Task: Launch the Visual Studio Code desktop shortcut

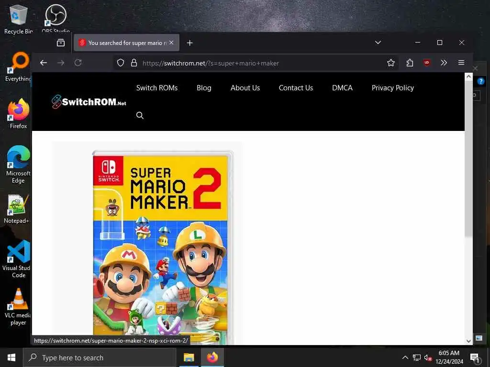Action: tap(17, 259)
